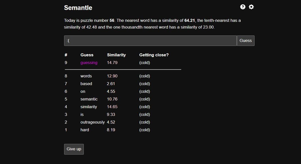Image resolution: width=301 pixels, height=164 pixels.
Task: Click the Guess column header
Action: (87, 55)
